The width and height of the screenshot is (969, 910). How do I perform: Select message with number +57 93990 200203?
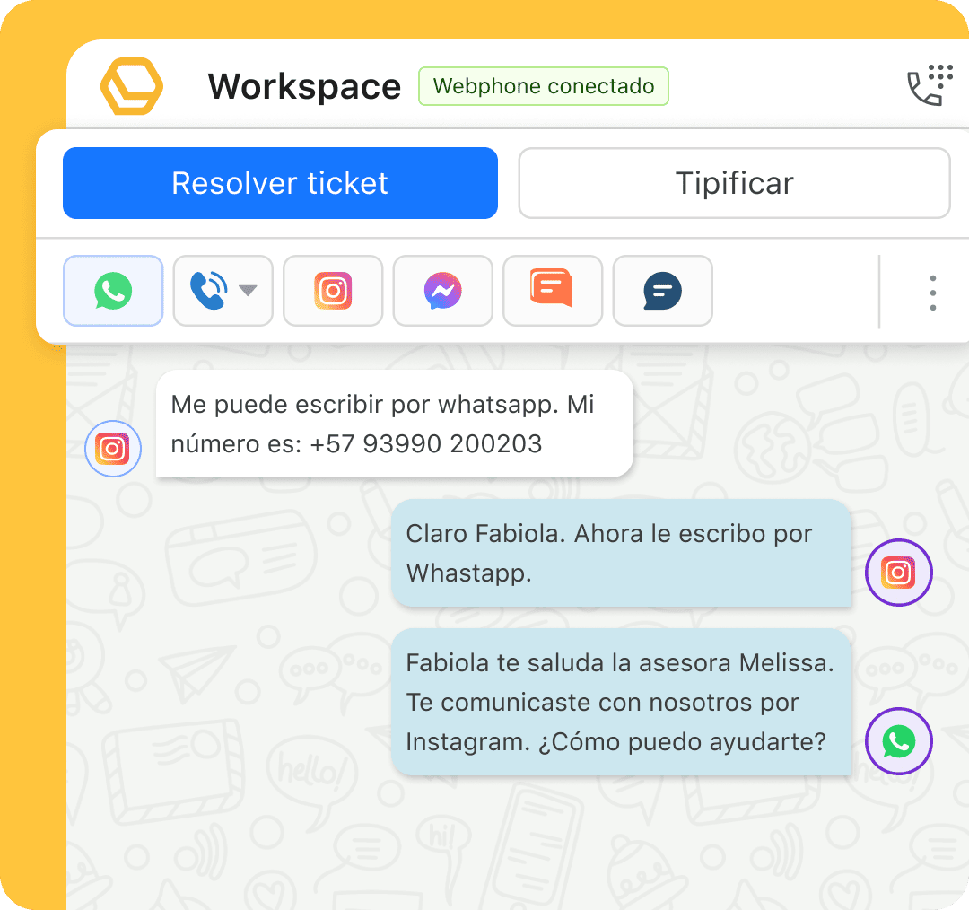[x=395, y=424]
